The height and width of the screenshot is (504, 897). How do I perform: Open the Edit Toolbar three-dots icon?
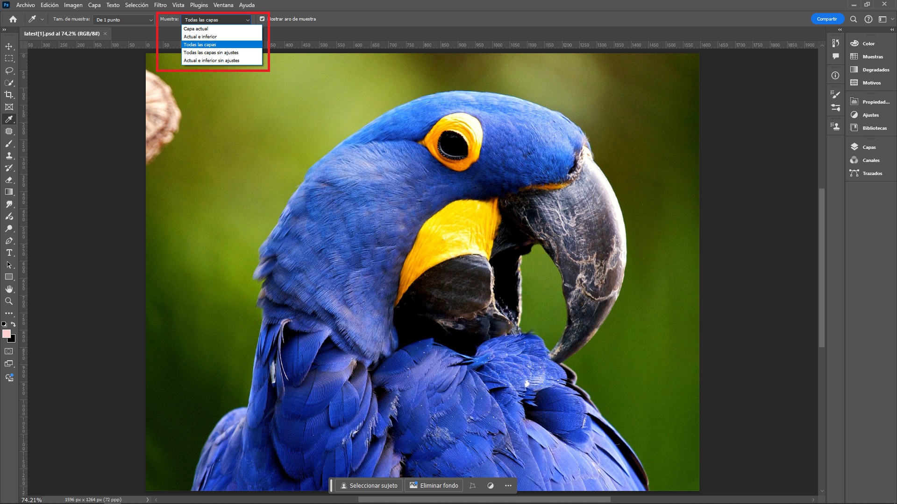point(9,313)
